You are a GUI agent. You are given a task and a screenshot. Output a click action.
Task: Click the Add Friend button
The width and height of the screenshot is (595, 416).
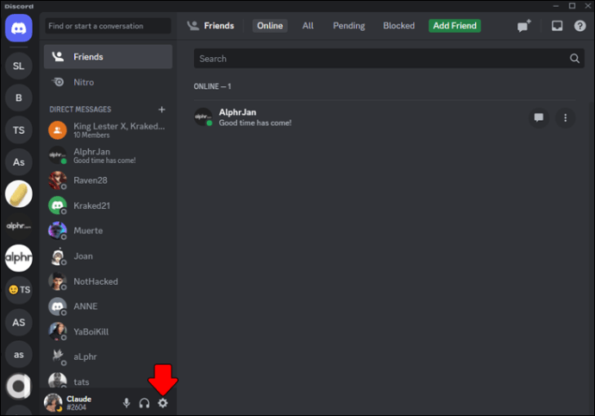pos(454,26)
